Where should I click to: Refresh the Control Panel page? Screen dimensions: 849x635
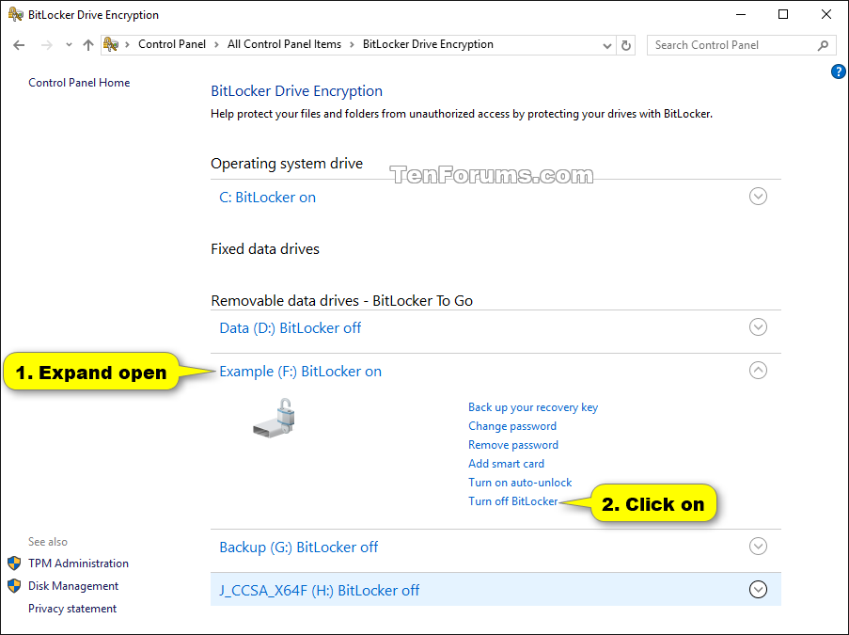(x=626, y=45)
